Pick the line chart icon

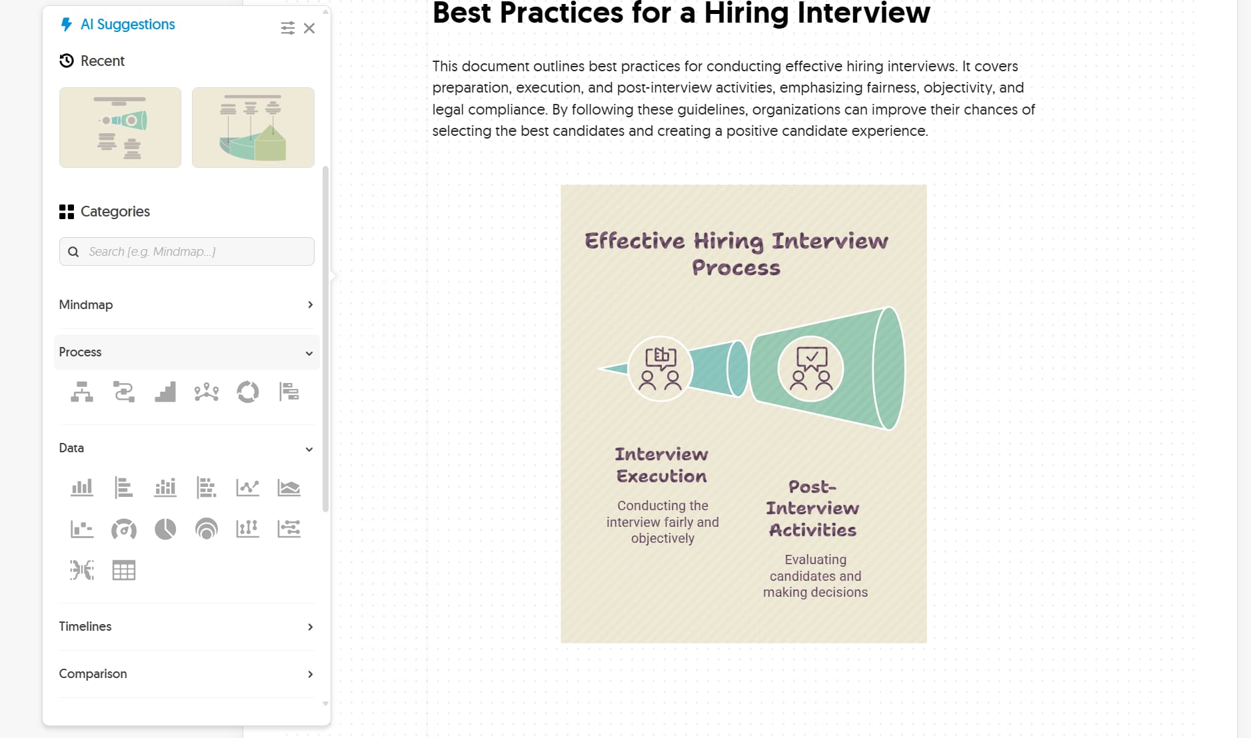(x=248, y=488)
